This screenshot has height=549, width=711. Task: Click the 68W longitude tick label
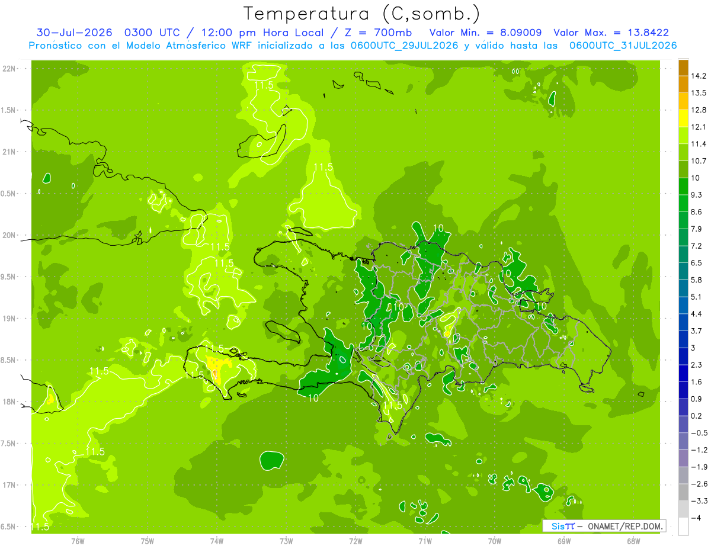pos(633,541)
